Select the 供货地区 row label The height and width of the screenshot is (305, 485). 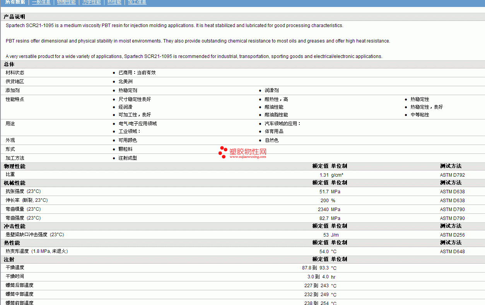15,82
